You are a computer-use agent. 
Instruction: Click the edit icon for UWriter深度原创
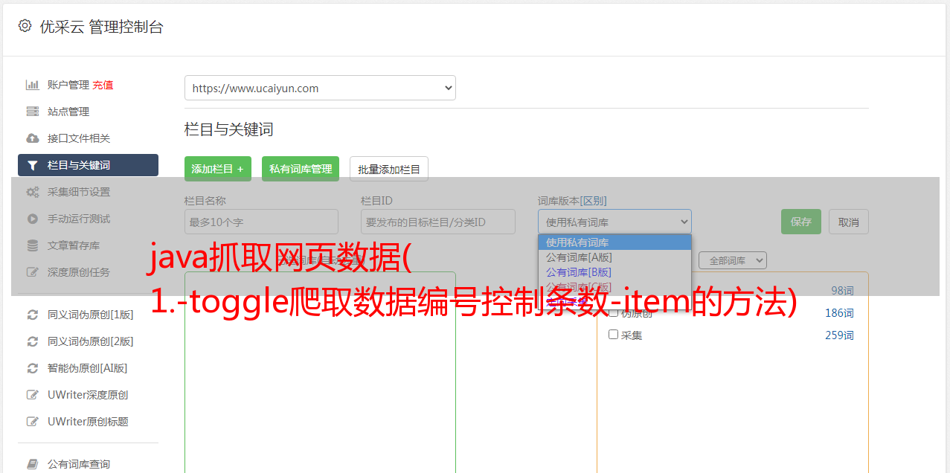pyautogui.click(x=33, y=395)
